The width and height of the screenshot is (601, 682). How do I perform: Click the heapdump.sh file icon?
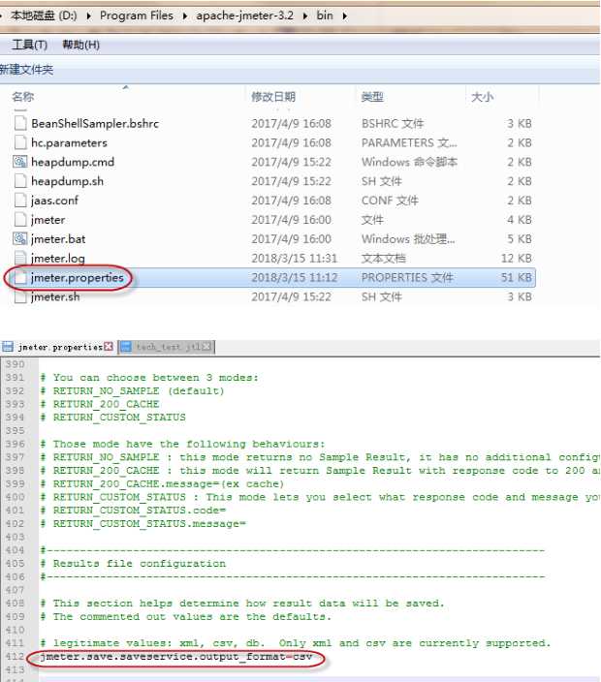[20, 181]
